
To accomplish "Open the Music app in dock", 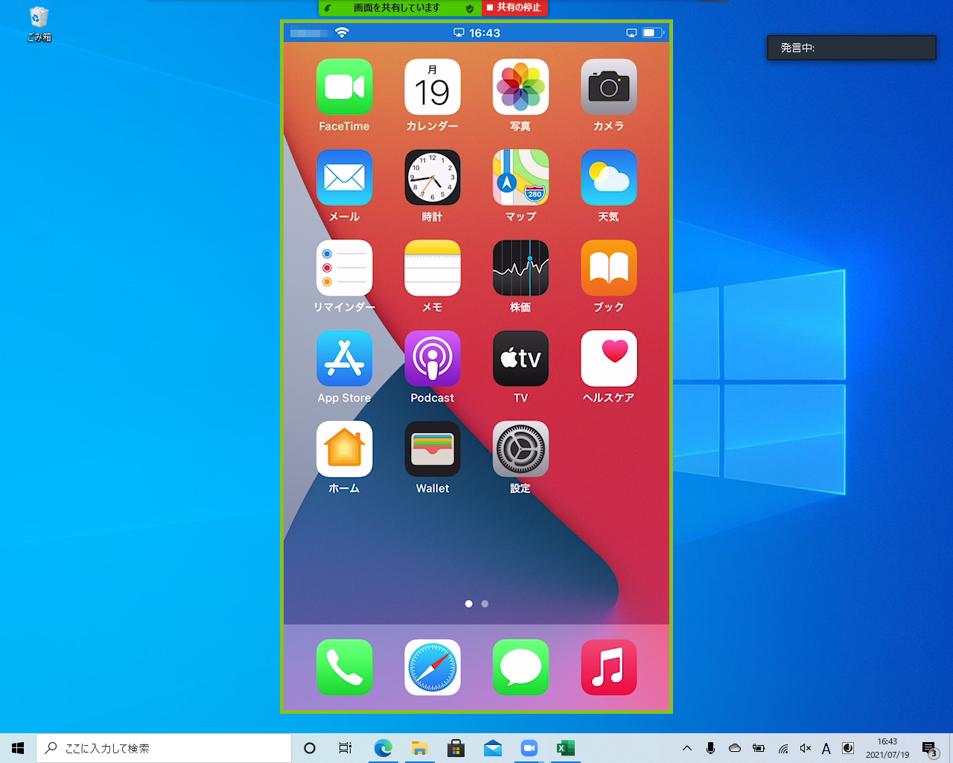I will pos(609,667).
